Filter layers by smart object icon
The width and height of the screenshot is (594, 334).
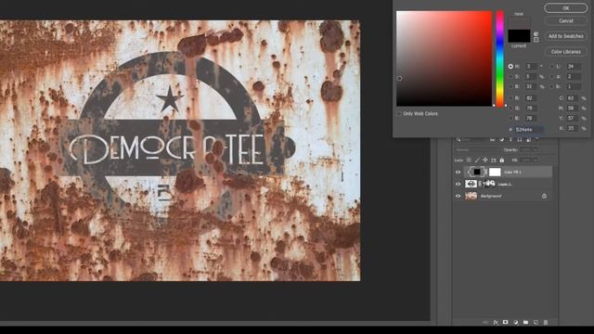click(x=529, y=140)
